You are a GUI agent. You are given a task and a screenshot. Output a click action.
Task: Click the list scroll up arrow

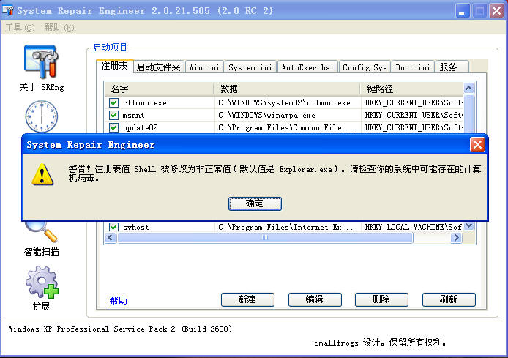[468, 88]
